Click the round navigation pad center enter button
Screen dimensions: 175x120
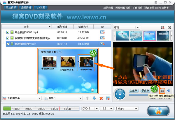(x=120, y=94)
